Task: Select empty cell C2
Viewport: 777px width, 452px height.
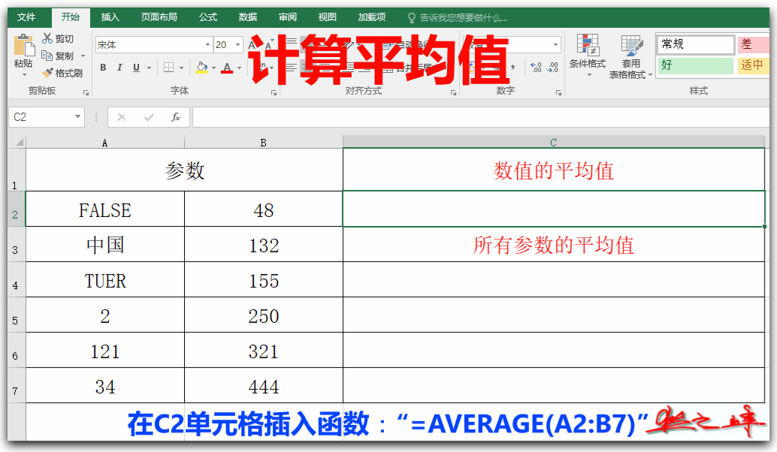Action: point(554,209)
